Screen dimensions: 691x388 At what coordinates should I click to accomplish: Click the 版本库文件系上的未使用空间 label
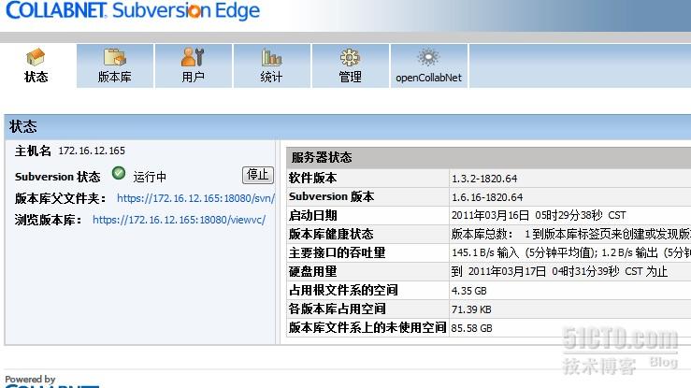[x=367, y=327]
